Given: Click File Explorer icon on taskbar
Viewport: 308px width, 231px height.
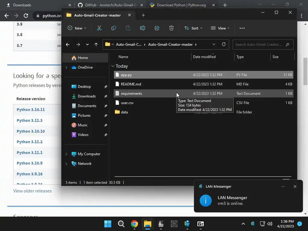Looking at the screenshot, I should (x=147, y=224).
